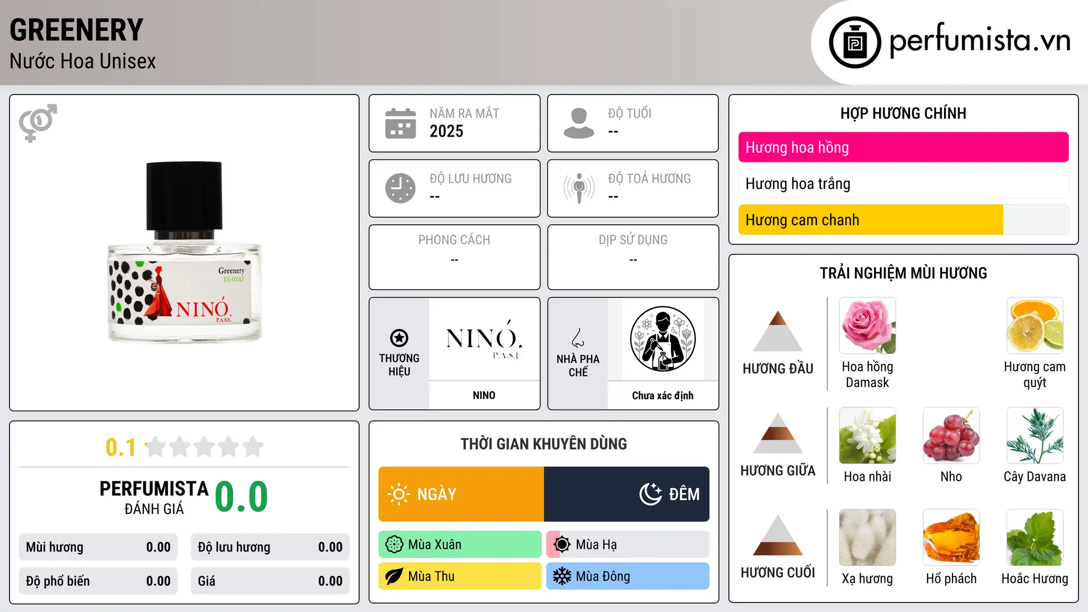Click the person icon beside Độ Tuổi
Viewport: 1088px width, 612px height.
[579, 123]
